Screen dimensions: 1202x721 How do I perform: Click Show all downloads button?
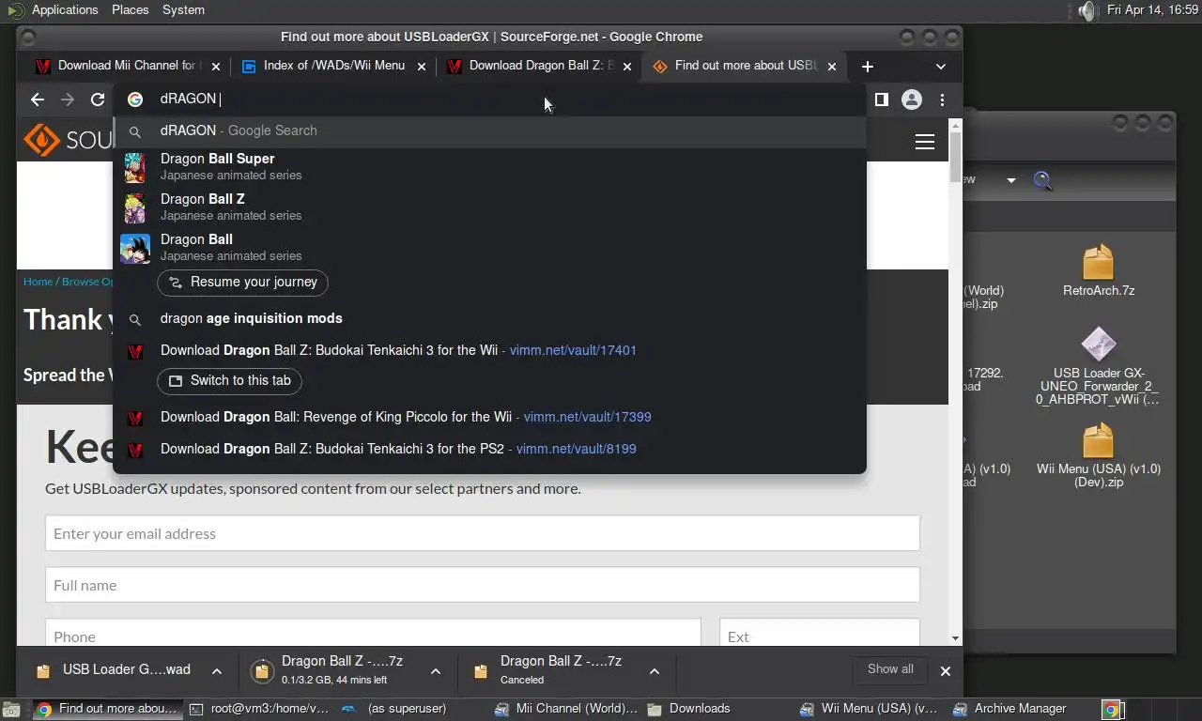(x=889, y=669)
